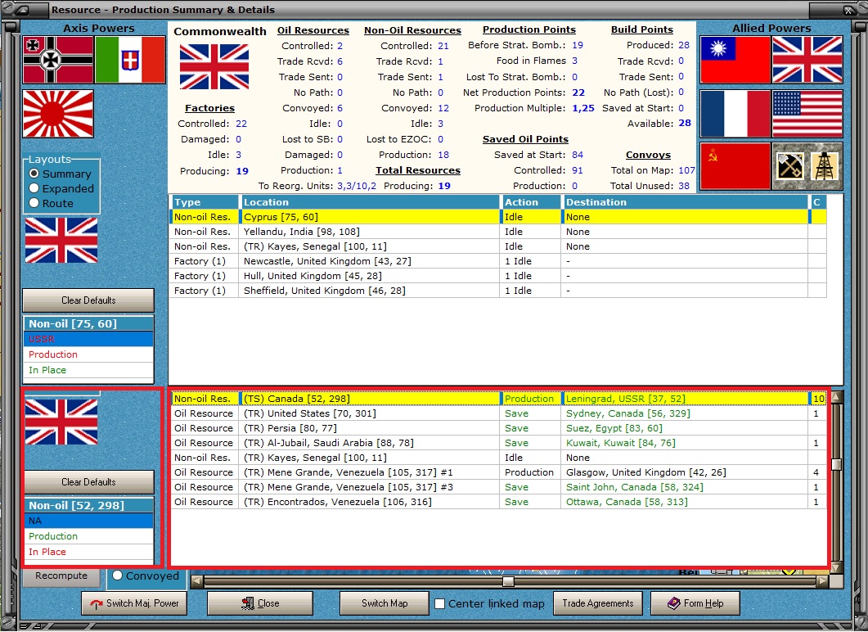Select the Encontrados, Venezuela row
Image resolution: width=868 pixels, height=632 pixels.
point(498,502)
